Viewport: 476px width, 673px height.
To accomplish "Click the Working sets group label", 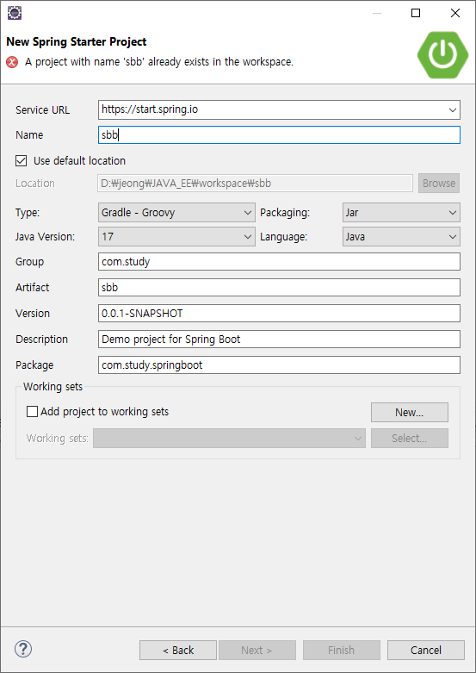I will point(53,387).
